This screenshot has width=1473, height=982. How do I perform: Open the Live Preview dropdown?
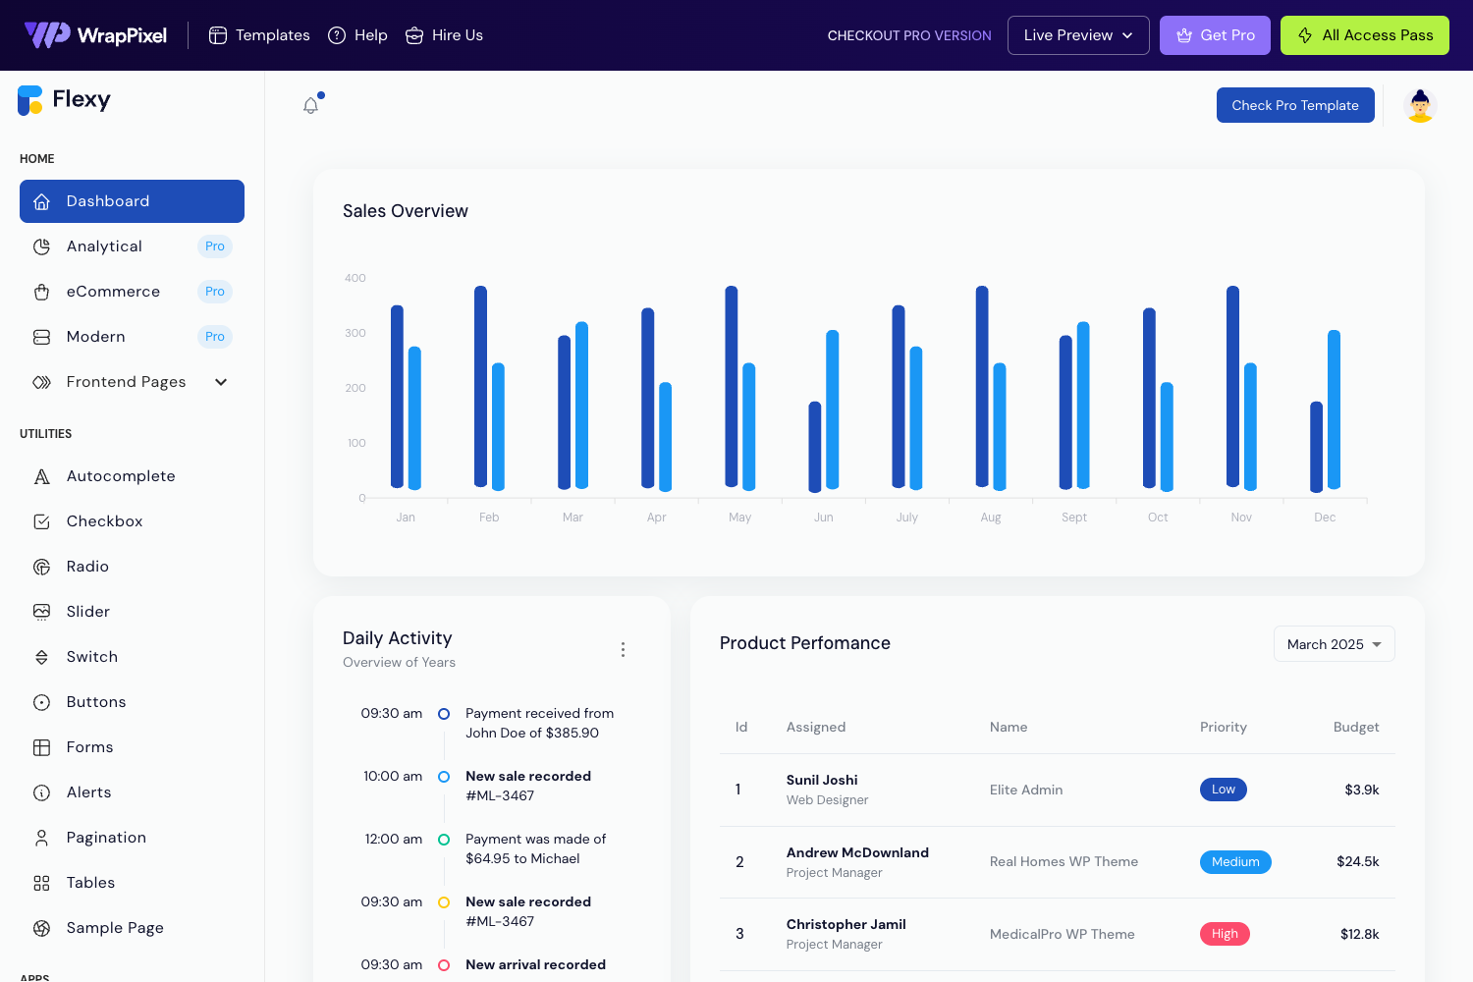click(x=1077, y=34)
